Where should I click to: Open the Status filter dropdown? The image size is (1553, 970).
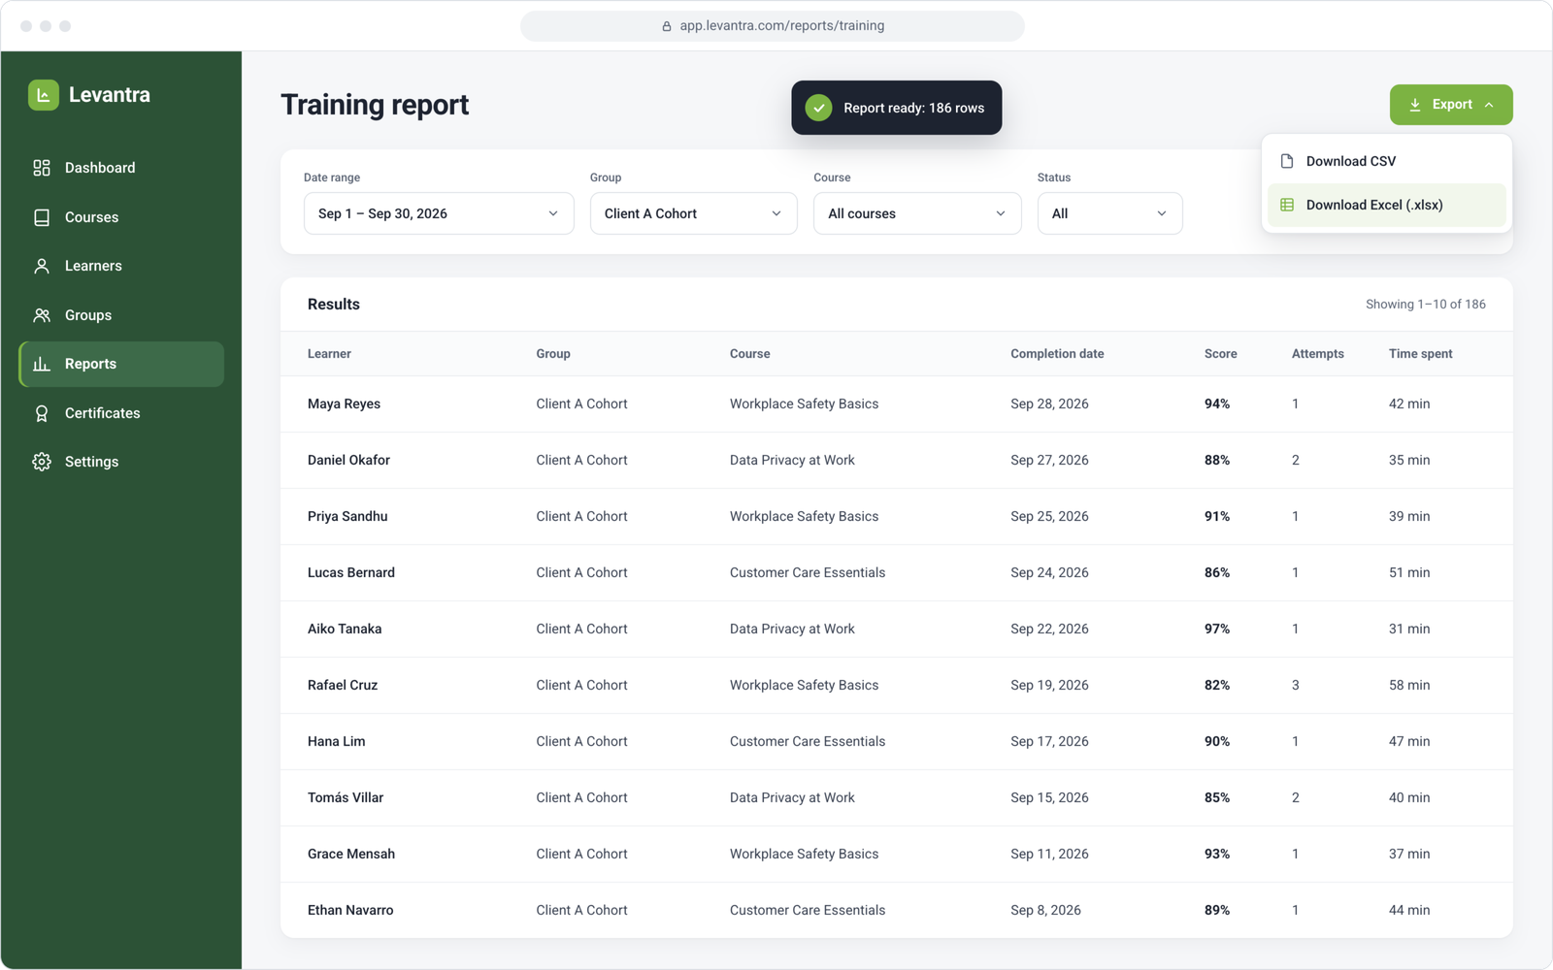(1109, 213)
